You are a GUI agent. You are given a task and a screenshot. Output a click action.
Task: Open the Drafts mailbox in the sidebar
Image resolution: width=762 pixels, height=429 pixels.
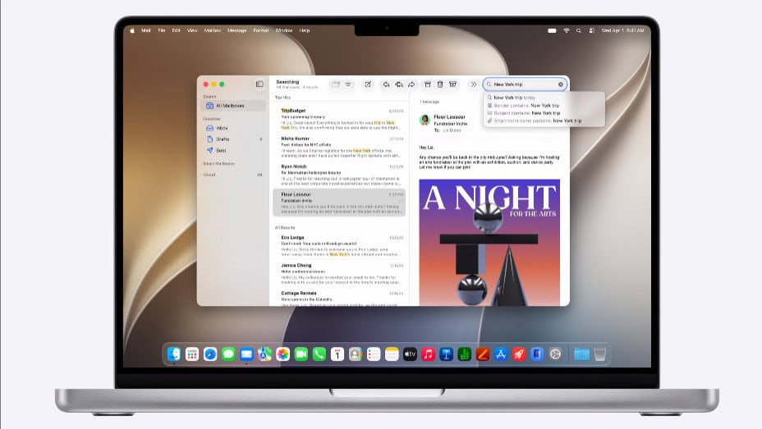(x=234, y=139)
